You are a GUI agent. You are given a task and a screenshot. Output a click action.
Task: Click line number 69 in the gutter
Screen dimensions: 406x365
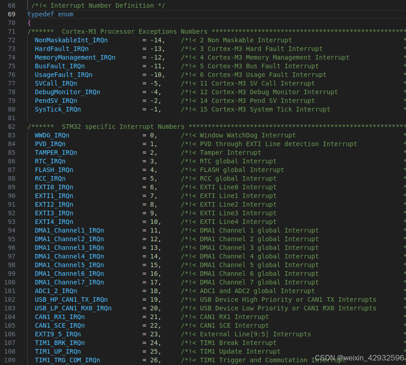coord(11,14)
